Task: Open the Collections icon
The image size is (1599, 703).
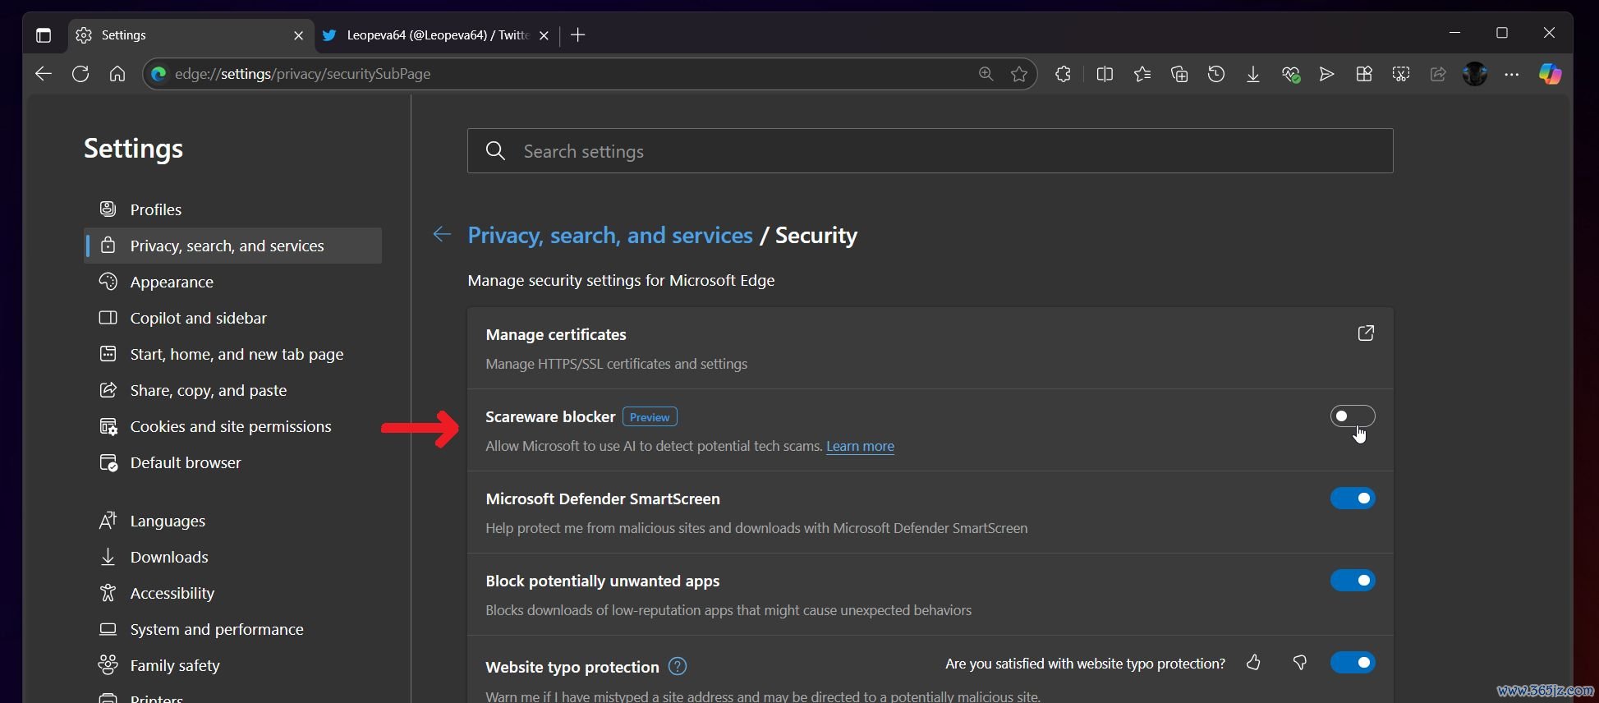Action: pos(1179,74)
